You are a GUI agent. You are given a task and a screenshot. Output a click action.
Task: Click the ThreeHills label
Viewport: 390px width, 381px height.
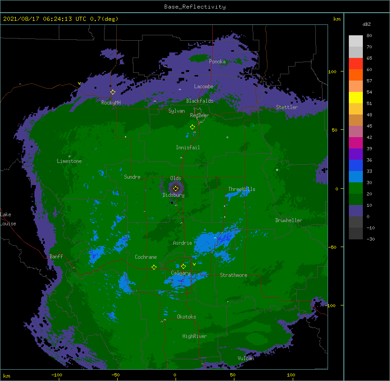[x=242, y=189]
